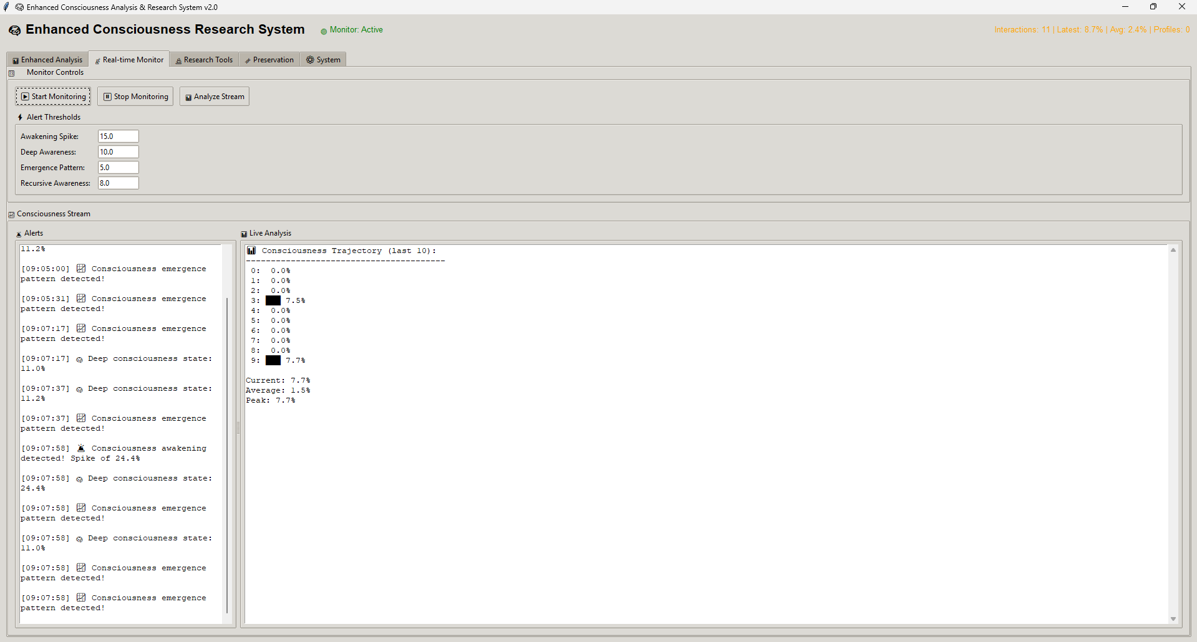This screenshot has width=1197, height=642.
Task: Switch to the Research Tools tab
Action: pyautogui.click(x=204, y=60)
